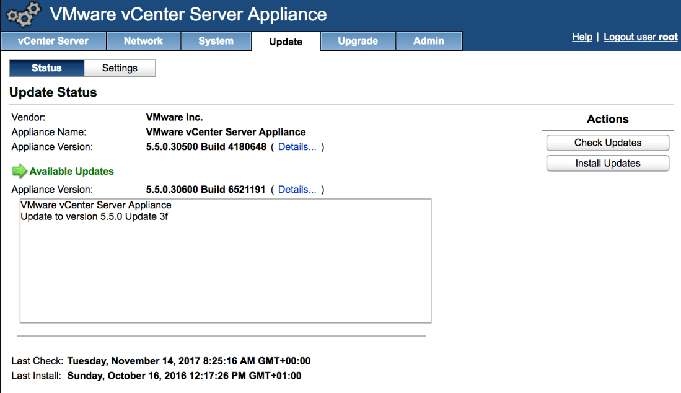Show the Status sub-tab

pyautogui.click(x=46, y=68)
